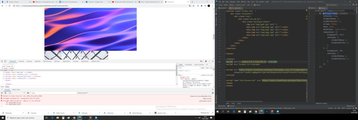The image size is (358, 120).
Task: Toggle the :hov element state panel
Action: (202, 68)
